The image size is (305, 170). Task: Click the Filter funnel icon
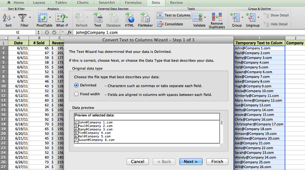23,17
